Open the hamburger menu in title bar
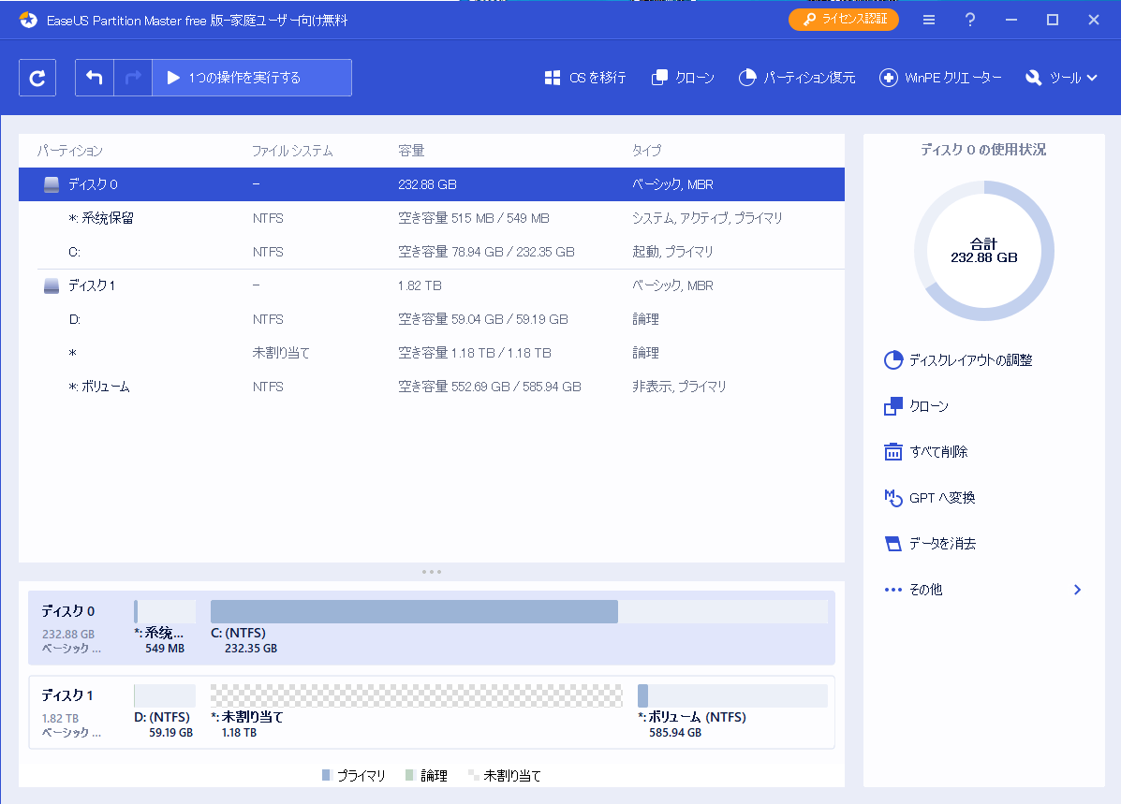The image size is (1121, 804). (929, 20)
